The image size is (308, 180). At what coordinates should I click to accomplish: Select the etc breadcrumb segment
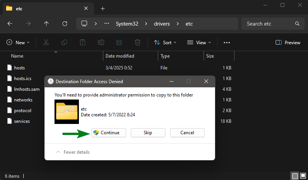[189, 24]
